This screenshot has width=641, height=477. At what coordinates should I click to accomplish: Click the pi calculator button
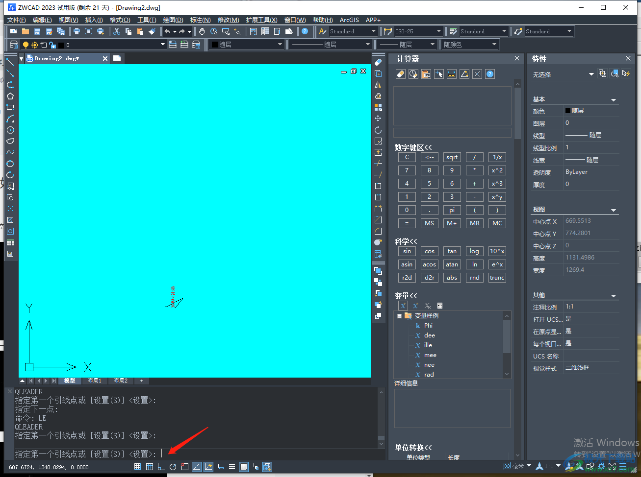pyautogui.click(x=452, y=210)
